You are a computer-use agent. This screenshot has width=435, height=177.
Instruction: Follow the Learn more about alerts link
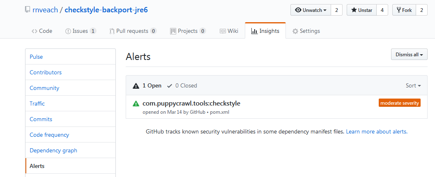(377, 132)
